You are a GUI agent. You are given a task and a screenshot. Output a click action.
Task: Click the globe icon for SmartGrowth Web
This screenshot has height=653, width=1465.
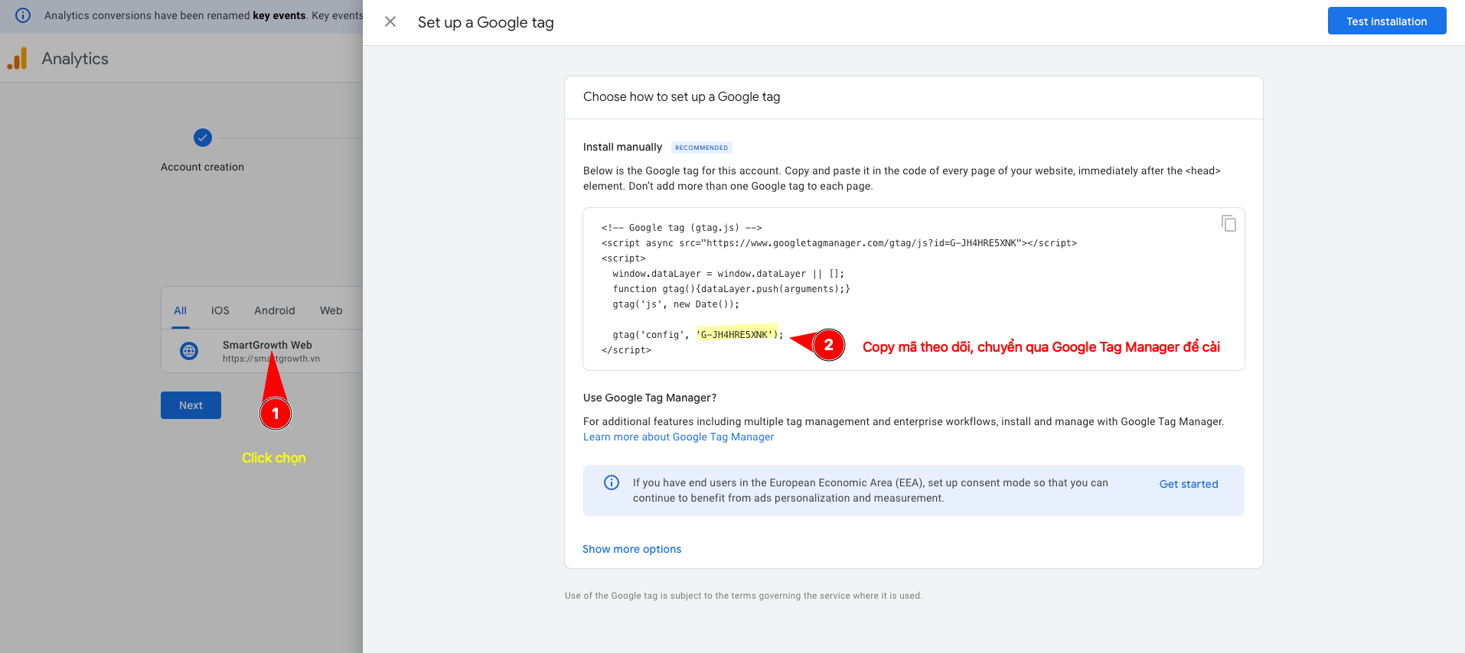tap(189, 351)
